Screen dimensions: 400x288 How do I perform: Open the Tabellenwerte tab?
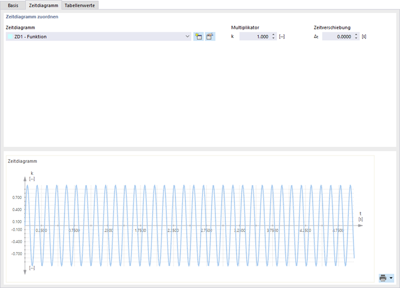click(79, 5)
